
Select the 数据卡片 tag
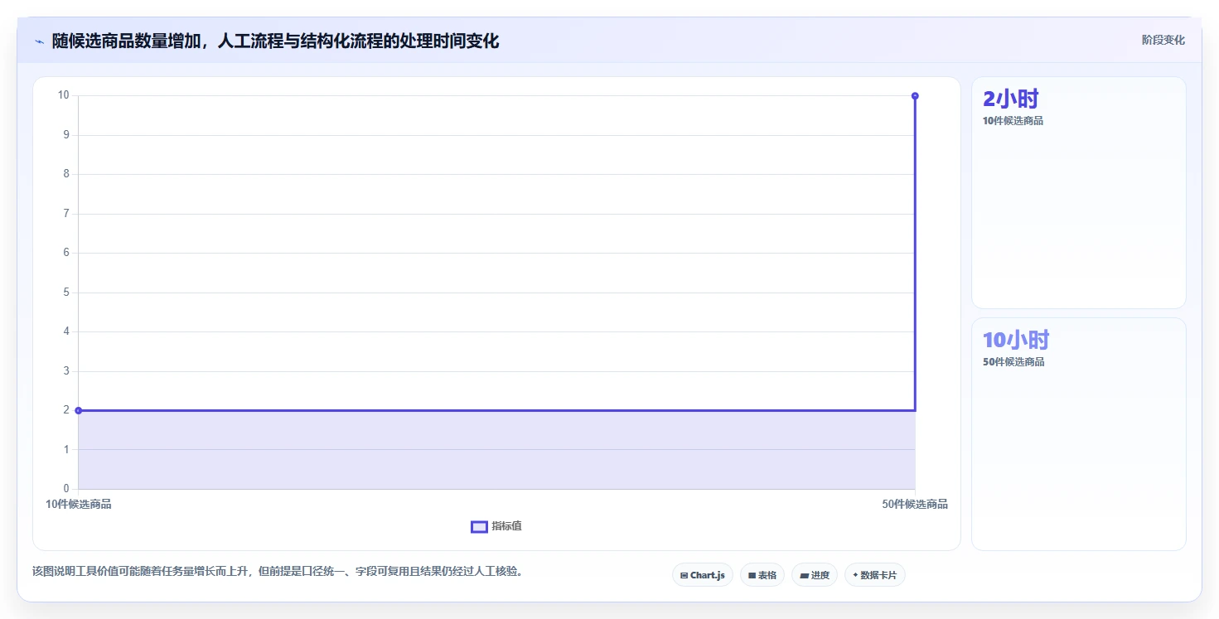click(874, 575)
